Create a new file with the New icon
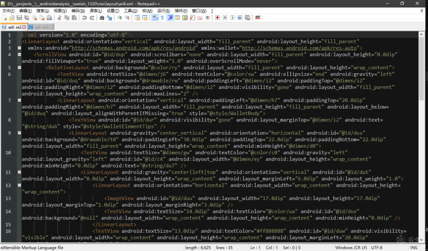 coord(4,17)
